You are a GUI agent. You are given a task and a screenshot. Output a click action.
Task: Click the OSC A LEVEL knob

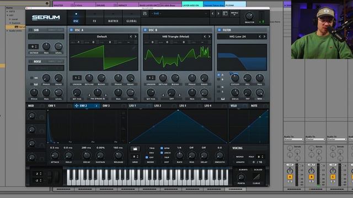130,92
